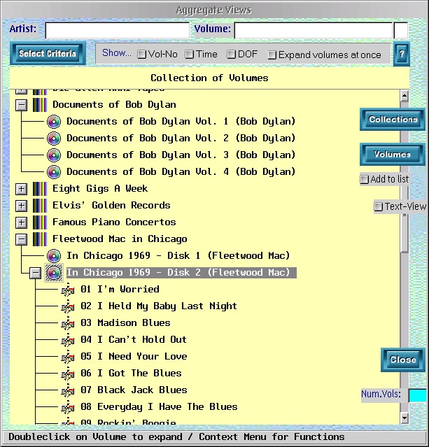Select the track 05 I Need Your Love
The width and height of the screenshot is (429, 447).
pos(134,356)
